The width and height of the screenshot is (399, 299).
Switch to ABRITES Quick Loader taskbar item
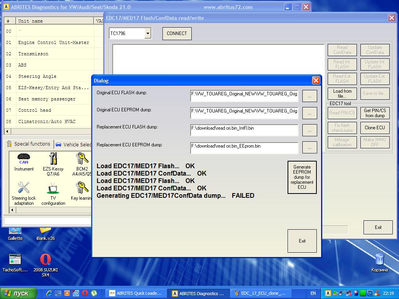136,293
